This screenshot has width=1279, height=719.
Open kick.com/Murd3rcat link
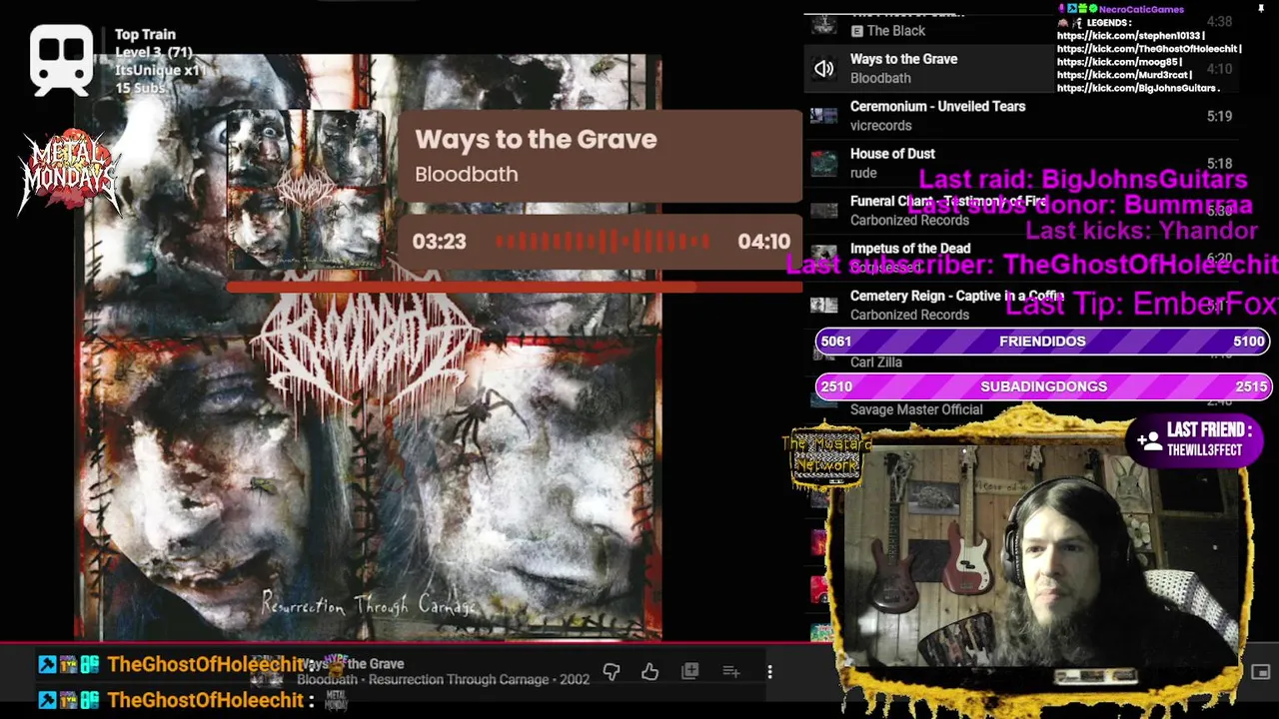(x=1124, y=75)
